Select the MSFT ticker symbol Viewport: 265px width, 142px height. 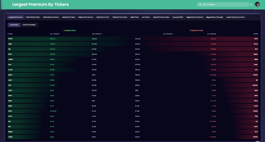coord(10,96)
